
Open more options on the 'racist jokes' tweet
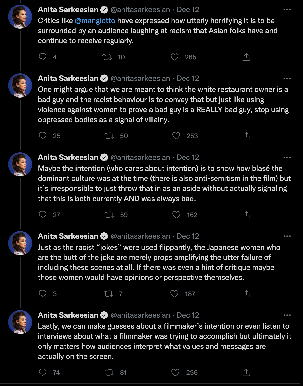point(287,236)
